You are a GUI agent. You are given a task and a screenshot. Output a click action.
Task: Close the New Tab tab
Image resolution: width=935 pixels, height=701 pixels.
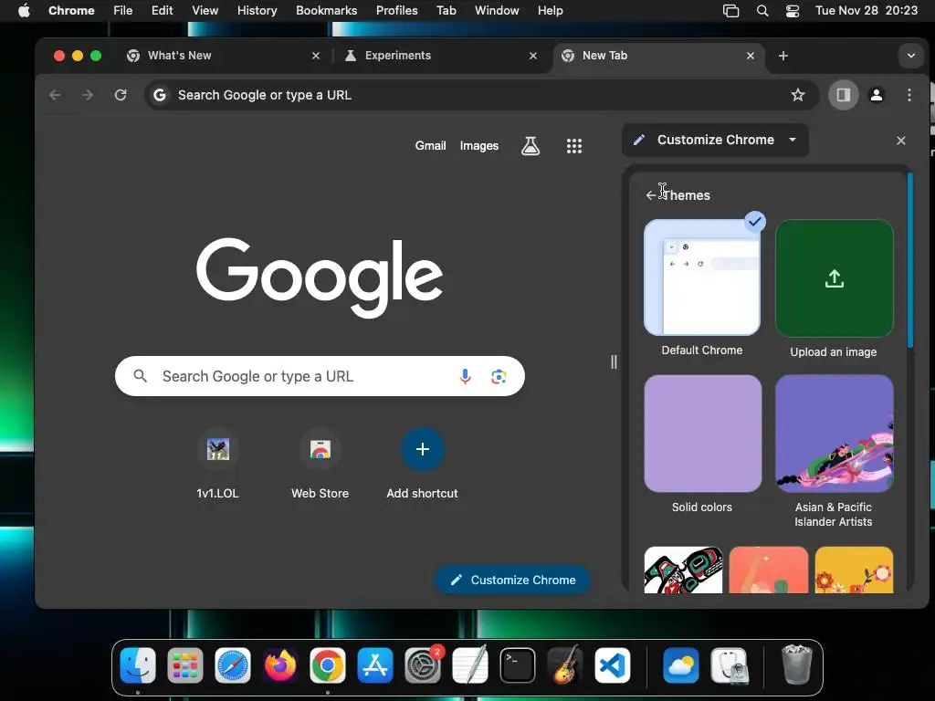(751, 56)
